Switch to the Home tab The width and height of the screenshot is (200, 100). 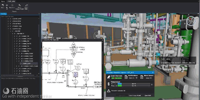point(3,1)
